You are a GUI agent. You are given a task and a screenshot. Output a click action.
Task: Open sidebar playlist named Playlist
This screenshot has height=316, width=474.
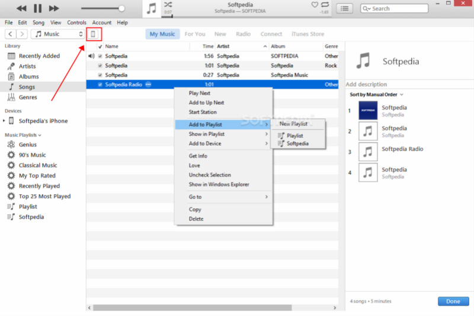click(28, 207)
